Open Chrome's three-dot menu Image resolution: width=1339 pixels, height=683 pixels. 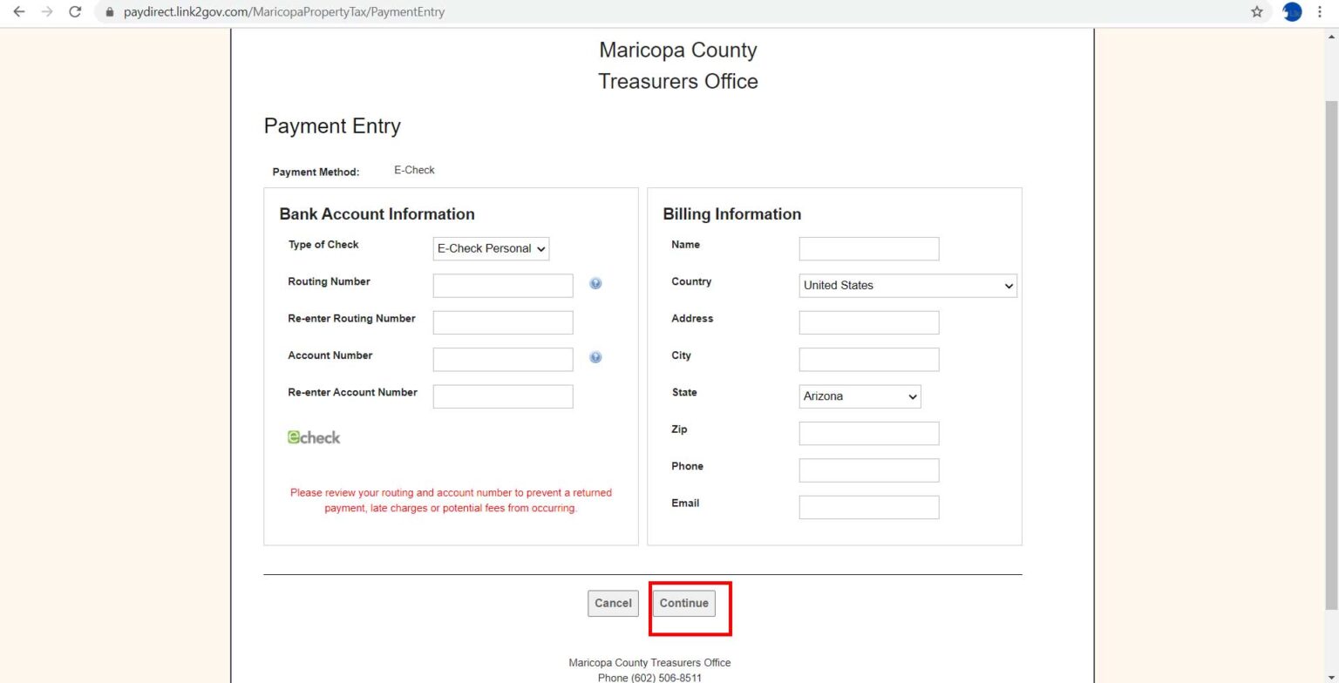[x=1319, y=11]
